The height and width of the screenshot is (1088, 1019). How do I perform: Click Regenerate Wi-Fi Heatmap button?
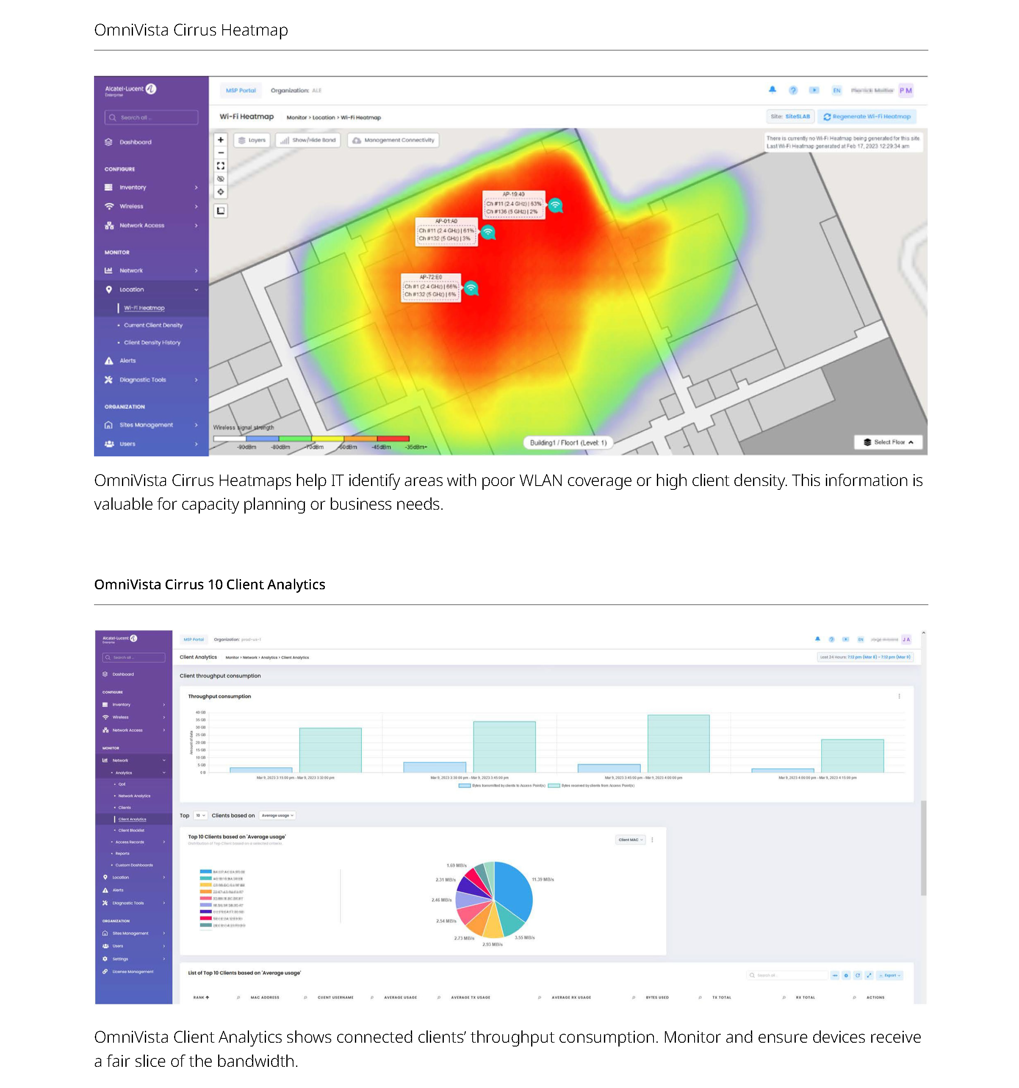[x=867, y=116]
